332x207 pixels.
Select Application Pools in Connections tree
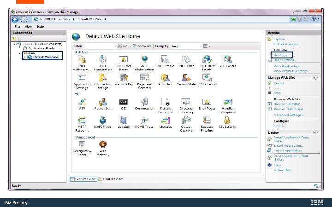41,48
